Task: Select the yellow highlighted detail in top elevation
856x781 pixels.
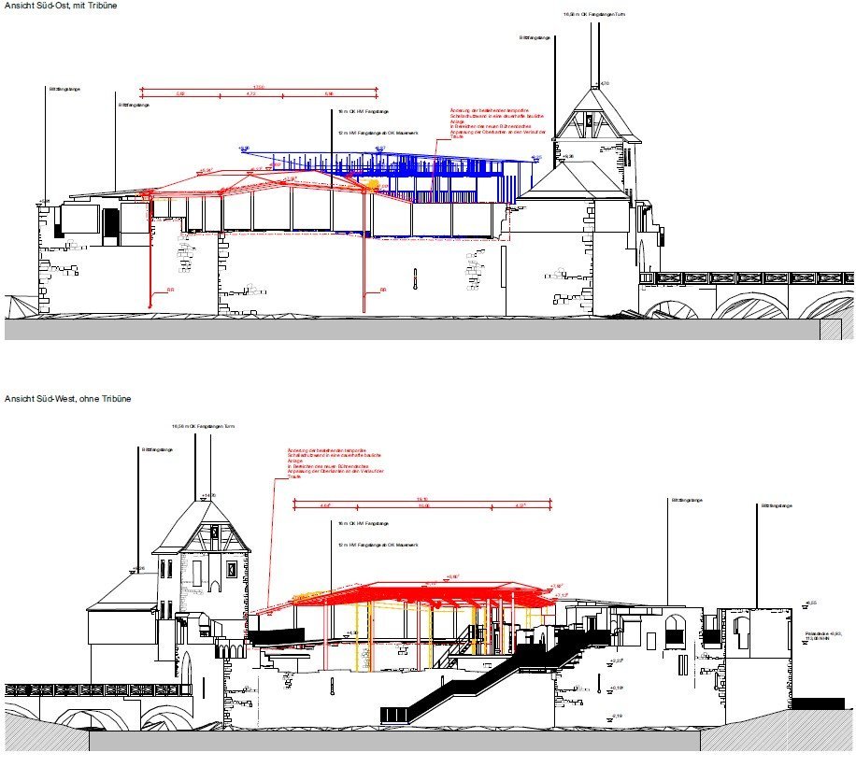Action: [374, 187]
